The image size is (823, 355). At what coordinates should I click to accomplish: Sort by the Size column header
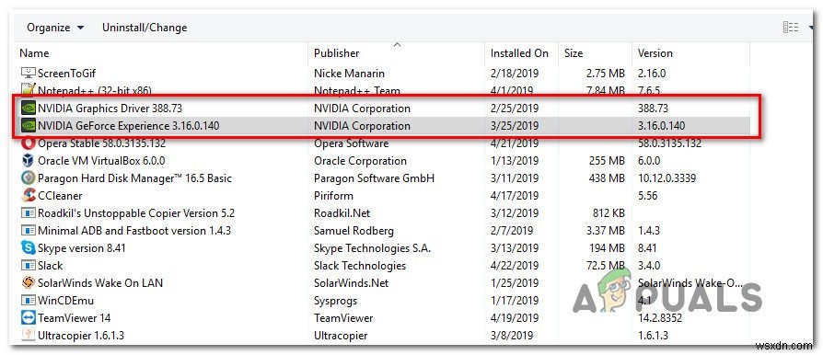574,53
